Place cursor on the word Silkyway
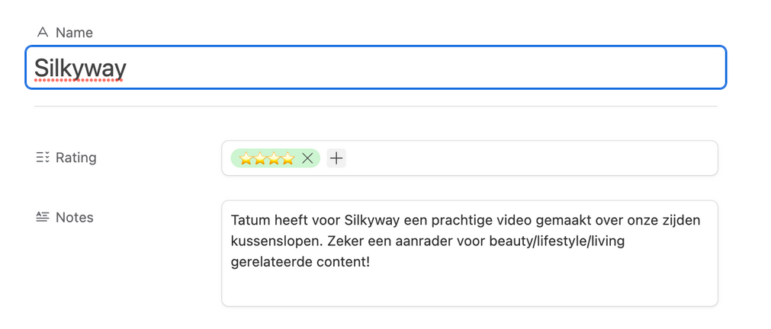This screenshot has width=771, height=329. pyautogui.click(x=80, y=69)
